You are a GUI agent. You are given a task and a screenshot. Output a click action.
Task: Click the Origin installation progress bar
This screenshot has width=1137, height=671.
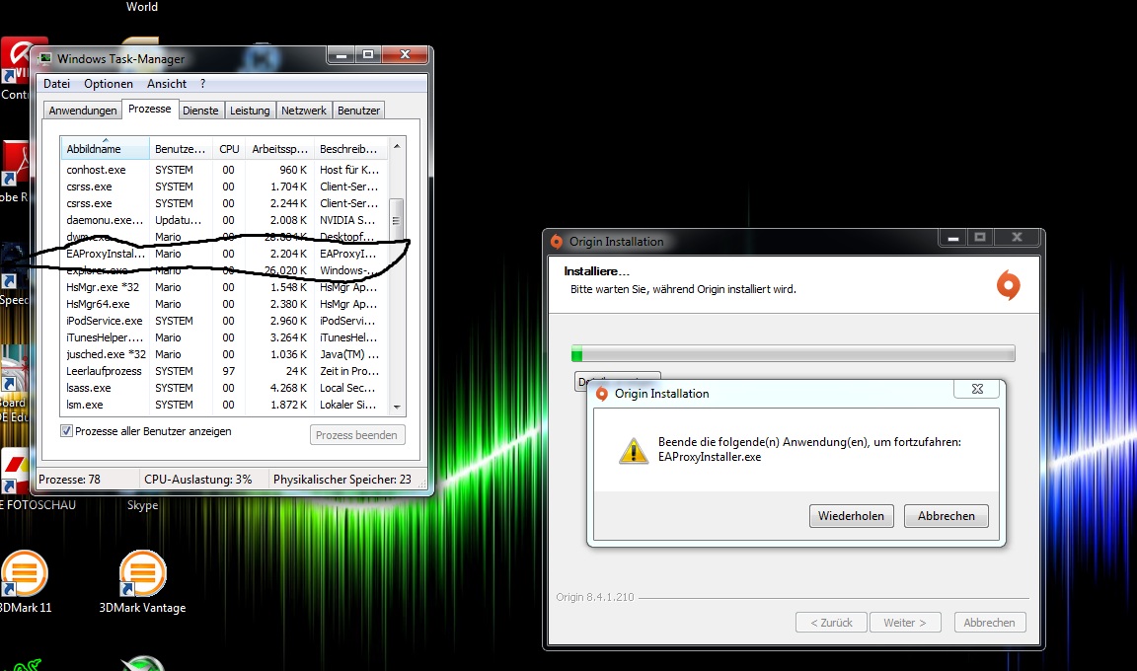(794, 353)
